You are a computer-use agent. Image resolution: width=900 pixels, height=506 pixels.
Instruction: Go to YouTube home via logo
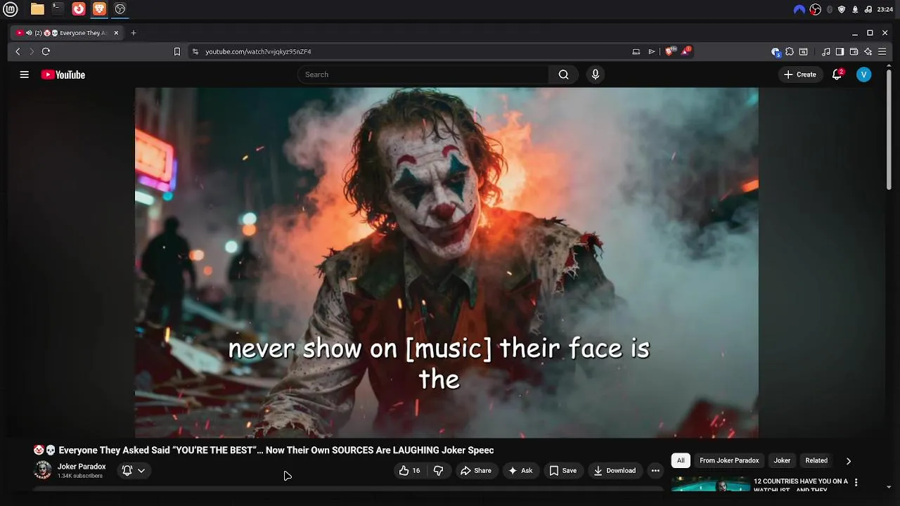pyautogui.click(x=63, y=74)
